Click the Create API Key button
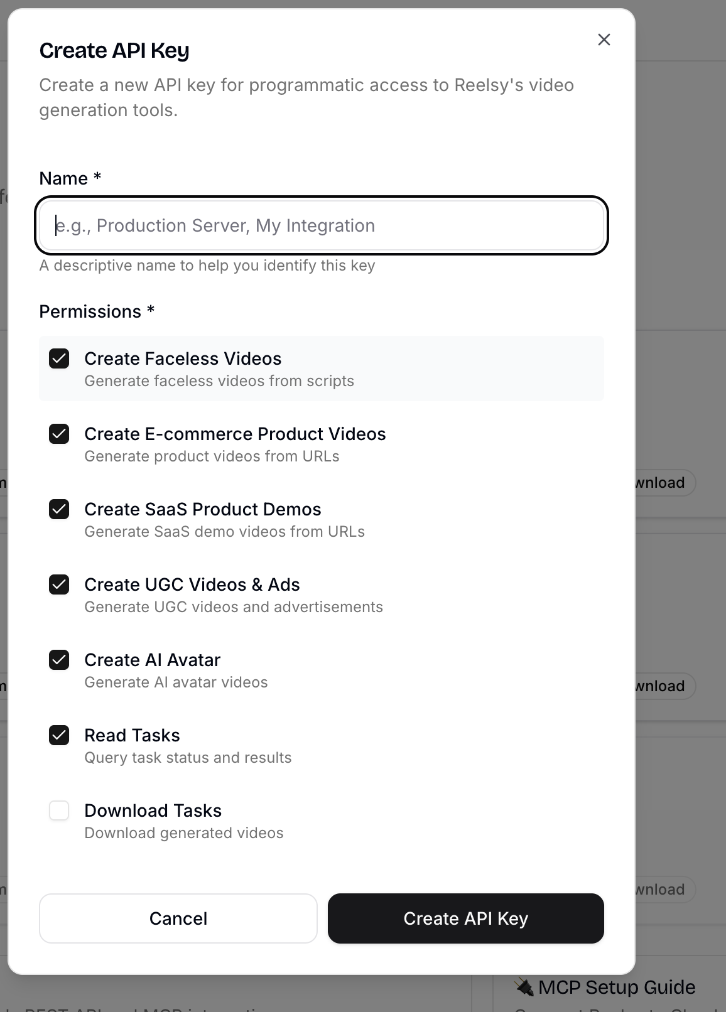The image size is (726, 1012). (x=465, y=918)
